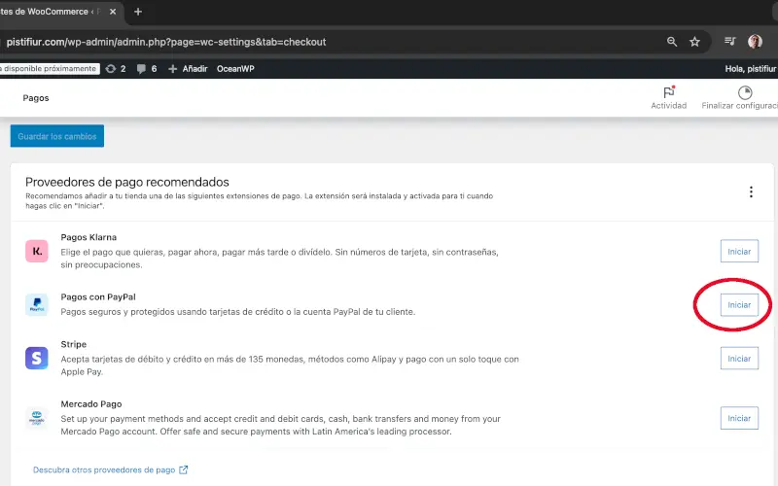
Task: Open the updates icon showing 2
Action: tap(116, 69)
